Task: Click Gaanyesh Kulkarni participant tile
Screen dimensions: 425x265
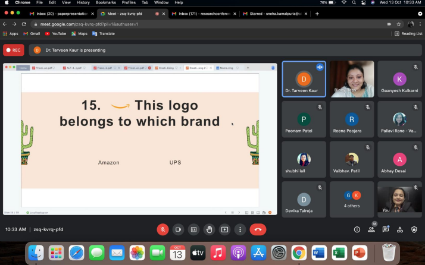Action: tap(399, 79)
